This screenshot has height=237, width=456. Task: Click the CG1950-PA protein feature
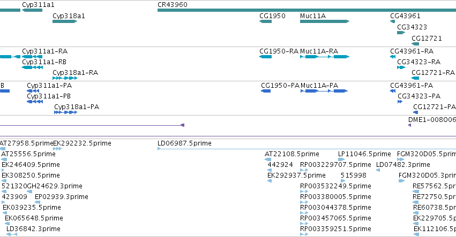tap(266, 91)
